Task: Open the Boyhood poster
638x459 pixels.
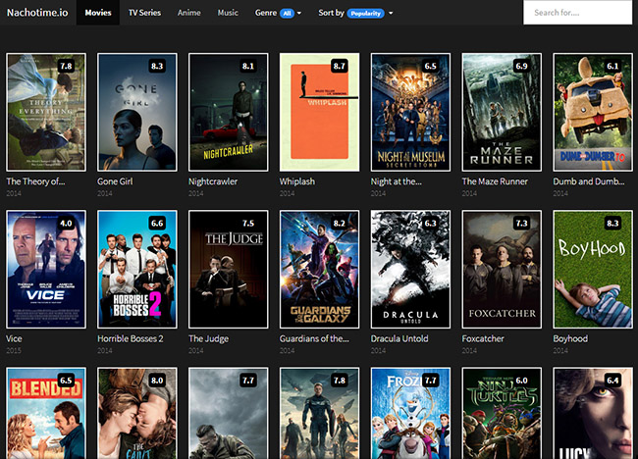Action: 593,269
